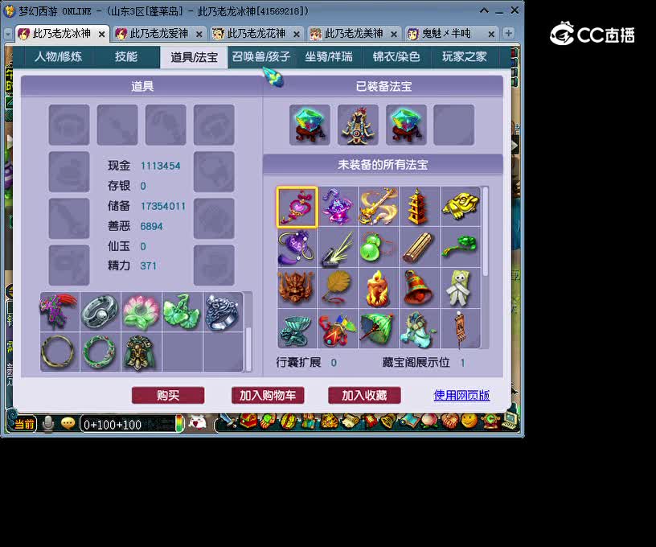
Task: Click the chat input field 0+100+100
Action: tap(129, 425)
